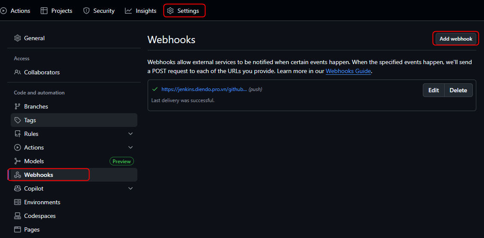
Task: Click the Webhooks icon in sidebar
Action: (x=18, y=175)
